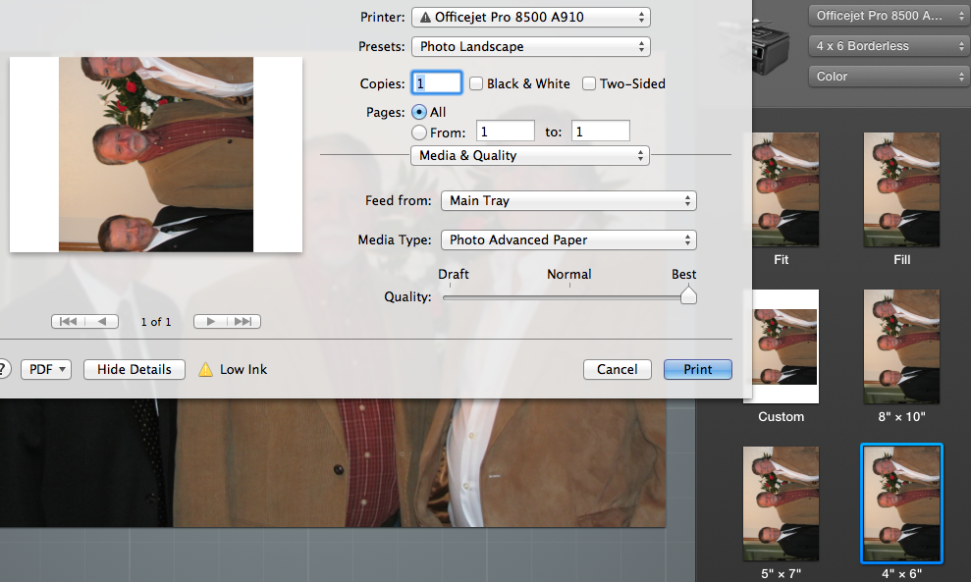
Task: Open the Media Type dropdown set to Photo Advanced Paper
Action: click(568, 239)
